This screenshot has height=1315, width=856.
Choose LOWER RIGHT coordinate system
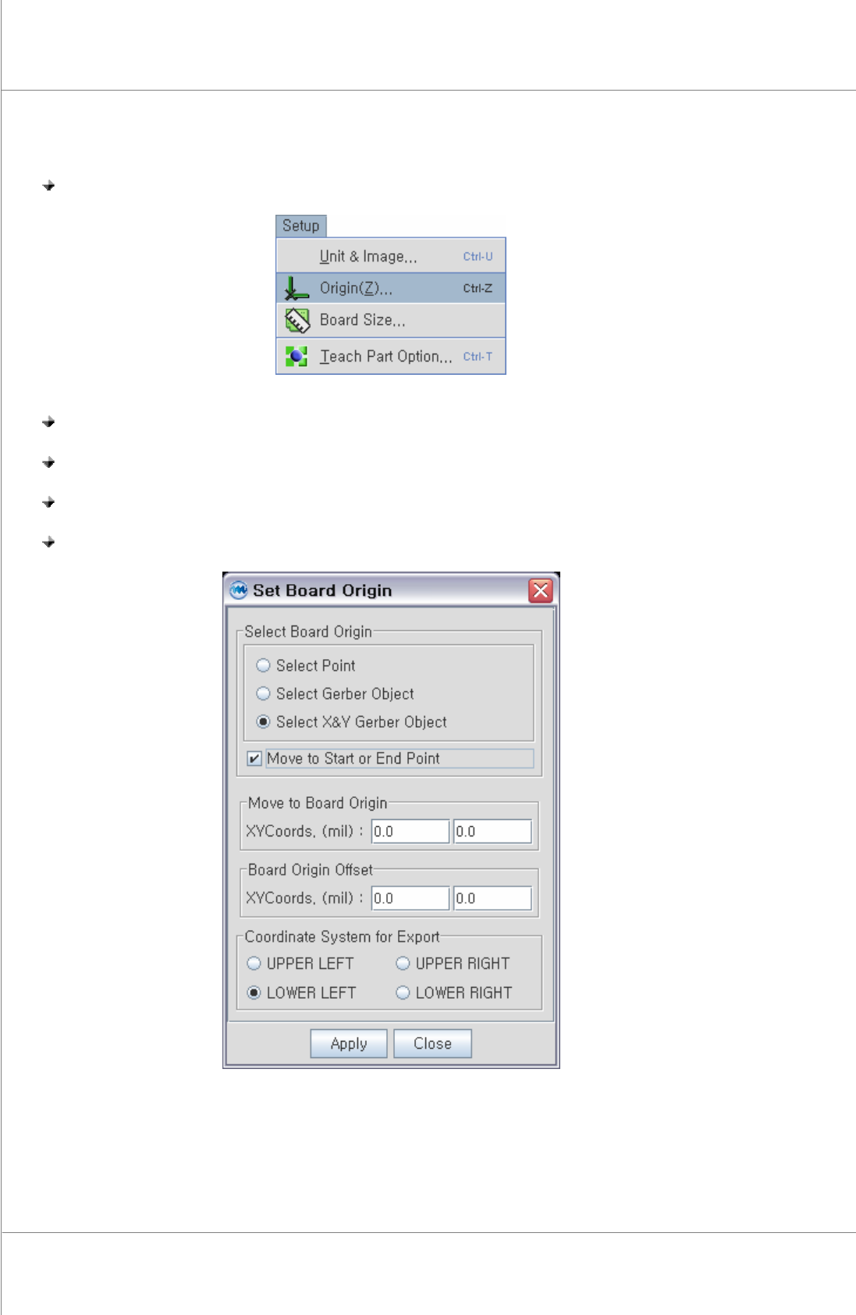pos(403,992)
